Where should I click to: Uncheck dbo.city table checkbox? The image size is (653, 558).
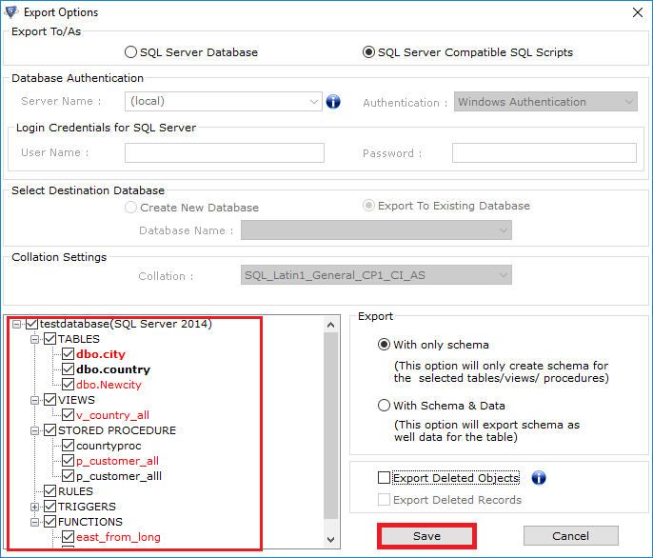click(x=69, y=354)
